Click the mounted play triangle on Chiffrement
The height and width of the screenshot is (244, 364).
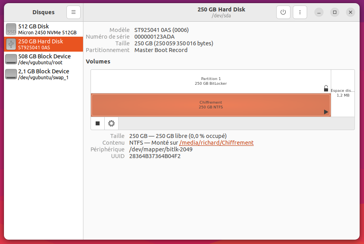click(x=326, y=112)
